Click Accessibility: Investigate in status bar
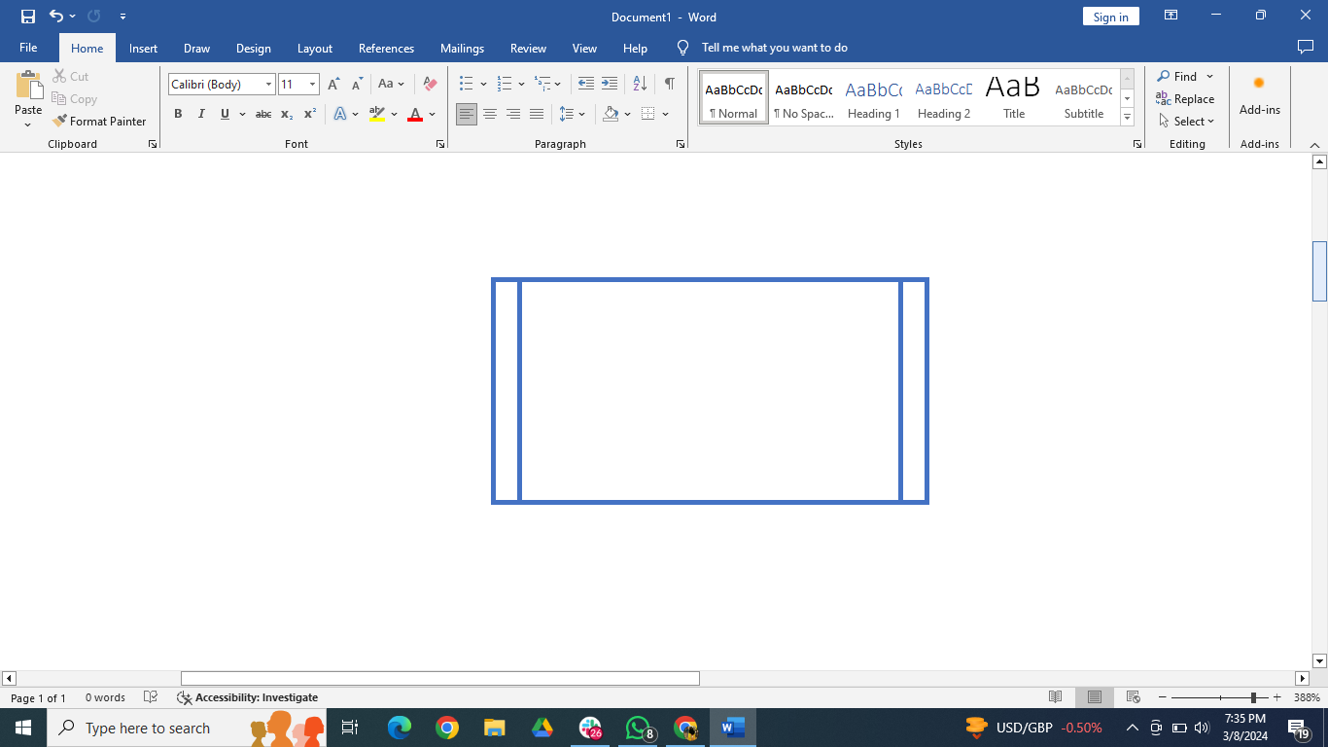The height and width of the screenshot is (747, 1328). click(247, 697)
